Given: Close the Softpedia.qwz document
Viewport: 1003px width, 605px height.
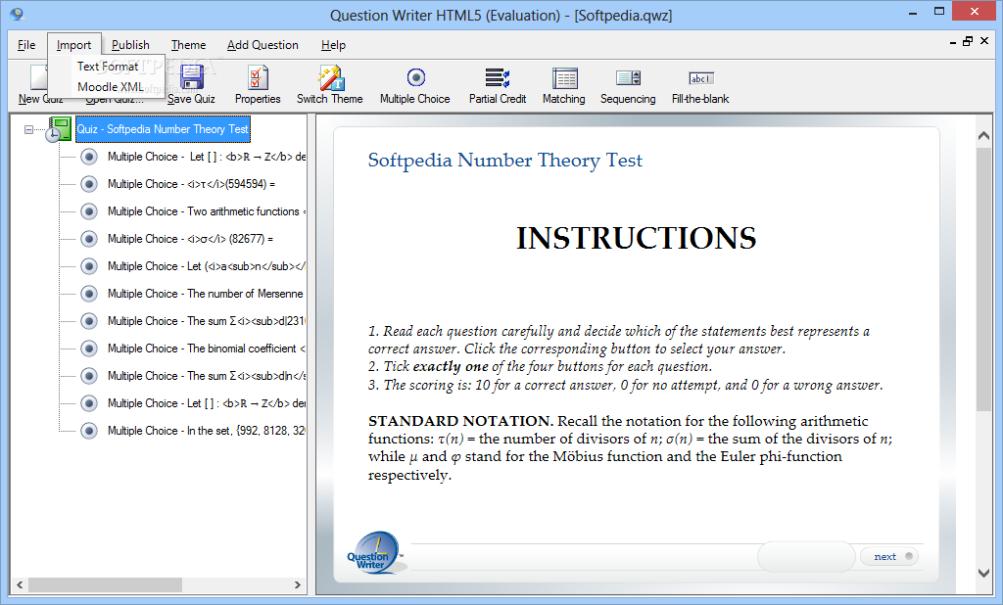Looking at the screenshot, I should [984, 41].
